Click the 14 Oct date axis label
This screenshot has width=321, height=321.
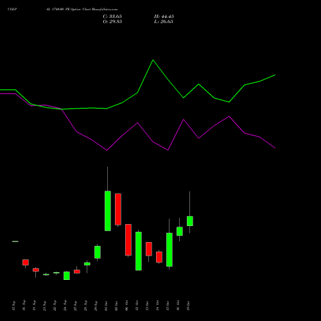[x=158, y=306]
